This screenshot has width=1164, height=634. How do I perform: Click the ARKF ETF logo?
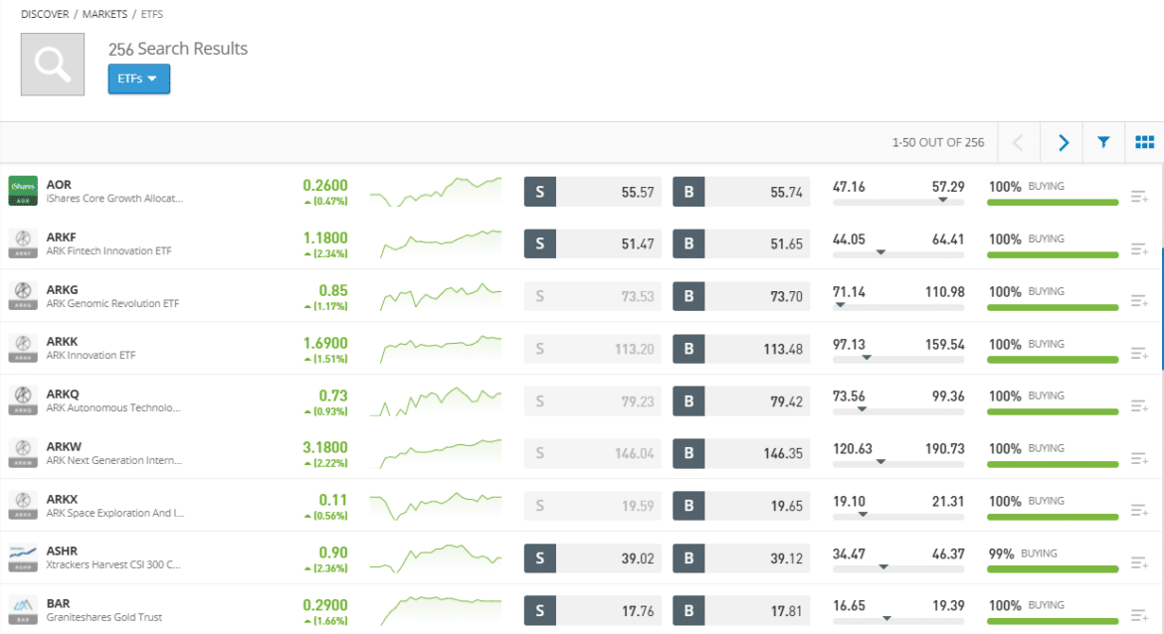pyautogui.click(x=23, y=243)
